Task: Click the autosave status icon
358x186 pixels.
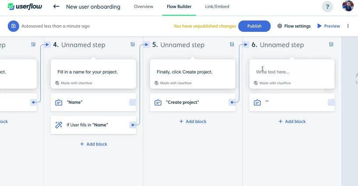Action: tap(13, 26)
